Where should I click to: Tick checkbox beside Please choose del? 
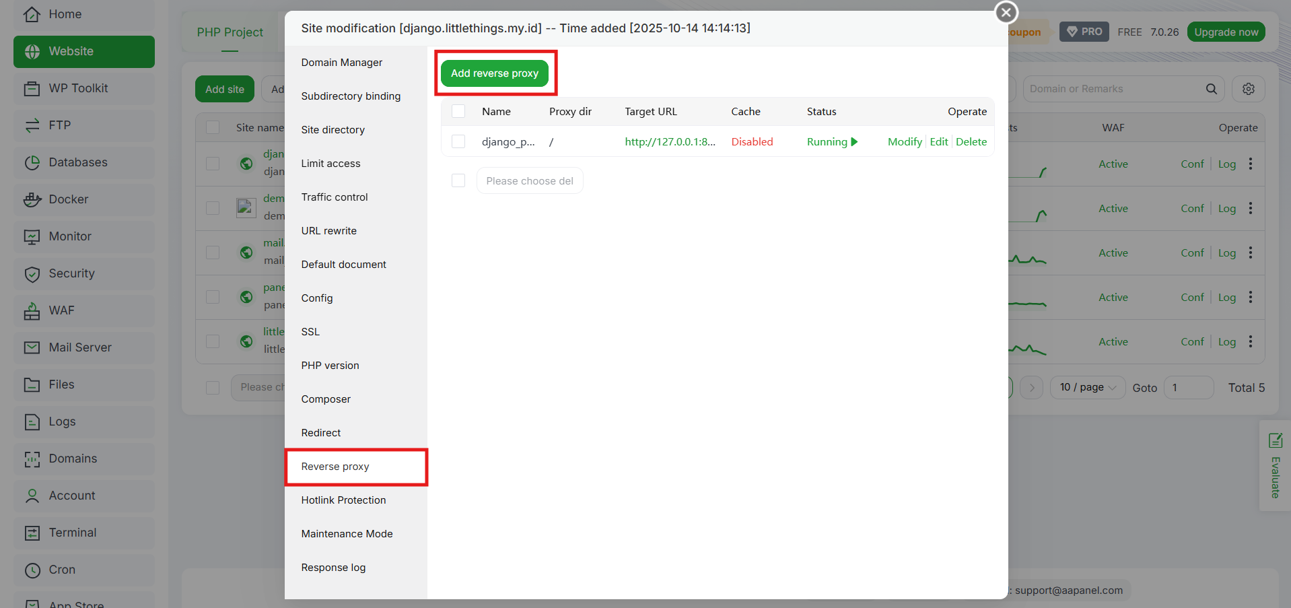tap(458, 180)
